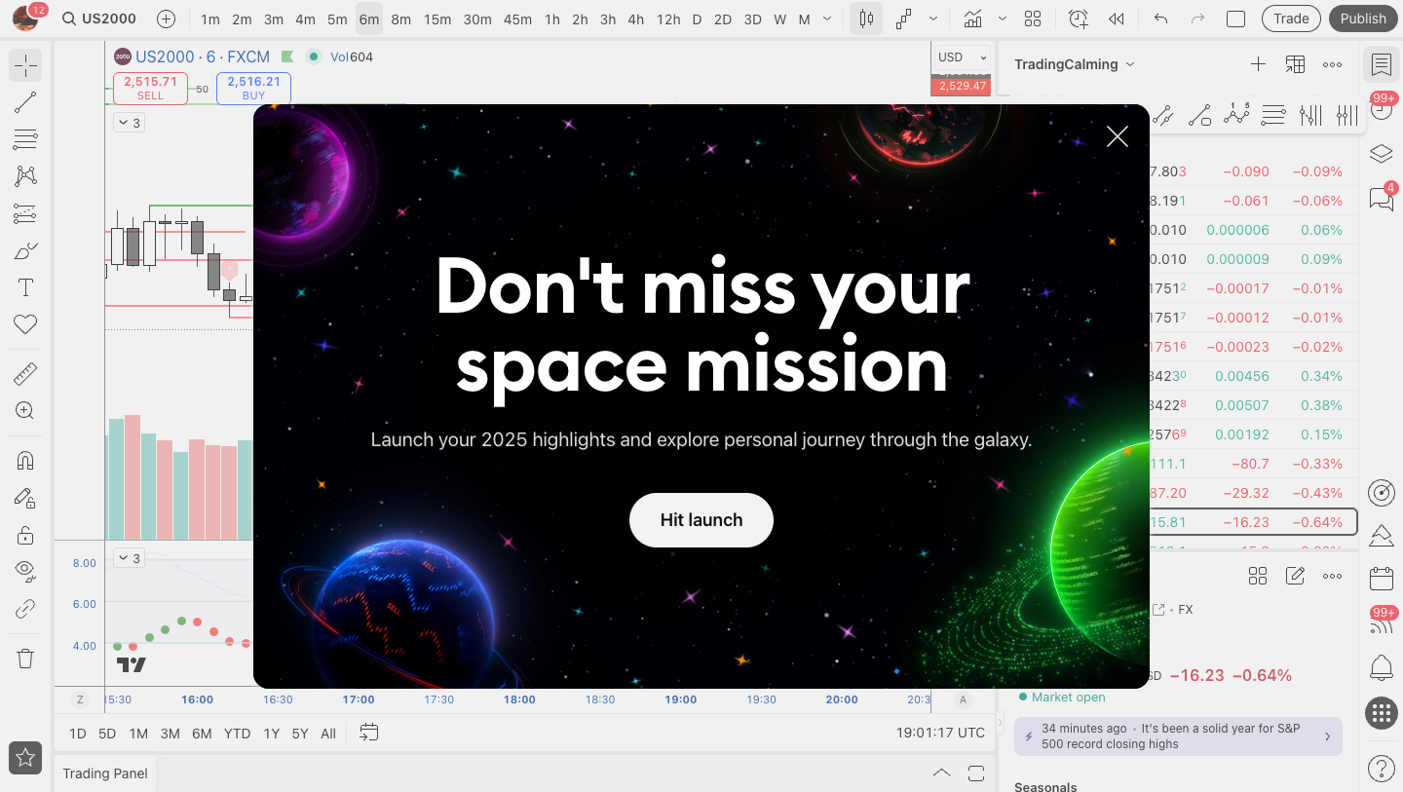Close the space mission popup
The height and width of the screenshot is (792, 1403).
pyautogui.click(x=1118, y=136)
